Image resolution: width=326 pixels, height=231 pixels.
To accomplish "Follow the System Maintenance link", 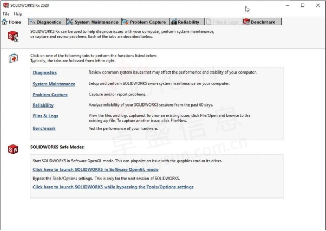I will [54, 84].
